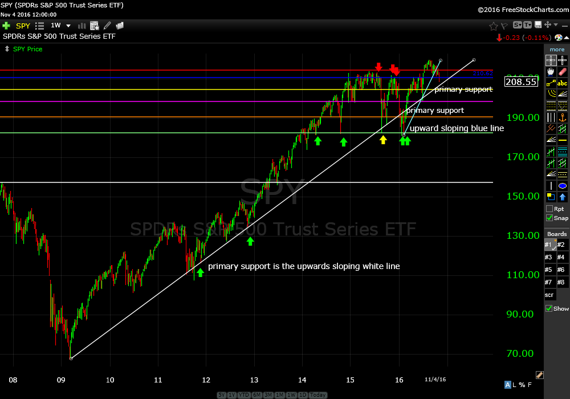
Task: Open the 1W timeframe dropdown
Action: point(68,26)
